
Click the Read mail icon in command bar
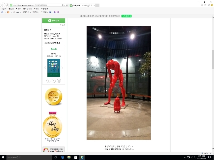[x=13, y=12]
